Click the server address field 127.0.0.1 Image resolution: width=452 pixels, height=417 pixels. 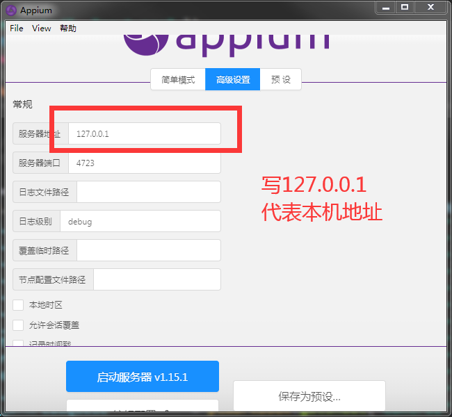tap(145, 133)
